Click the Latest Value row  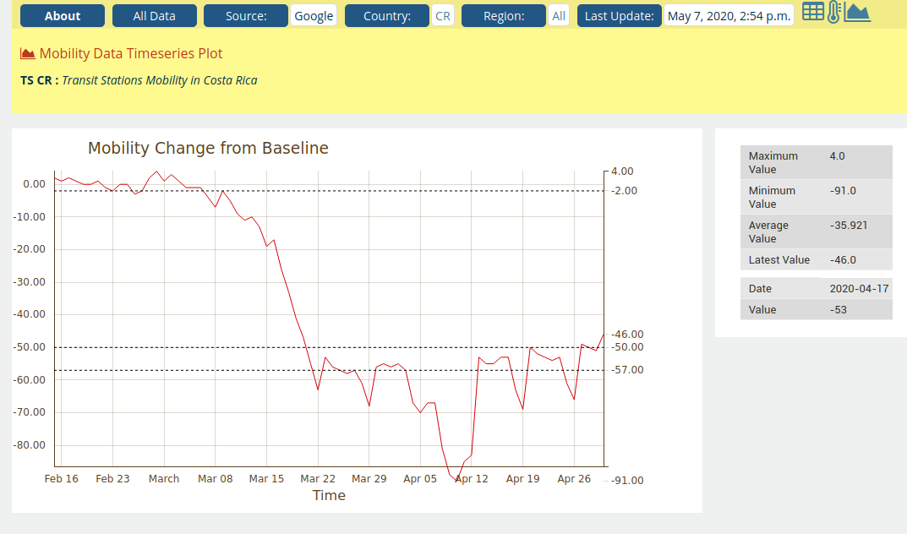pos(816,260)
